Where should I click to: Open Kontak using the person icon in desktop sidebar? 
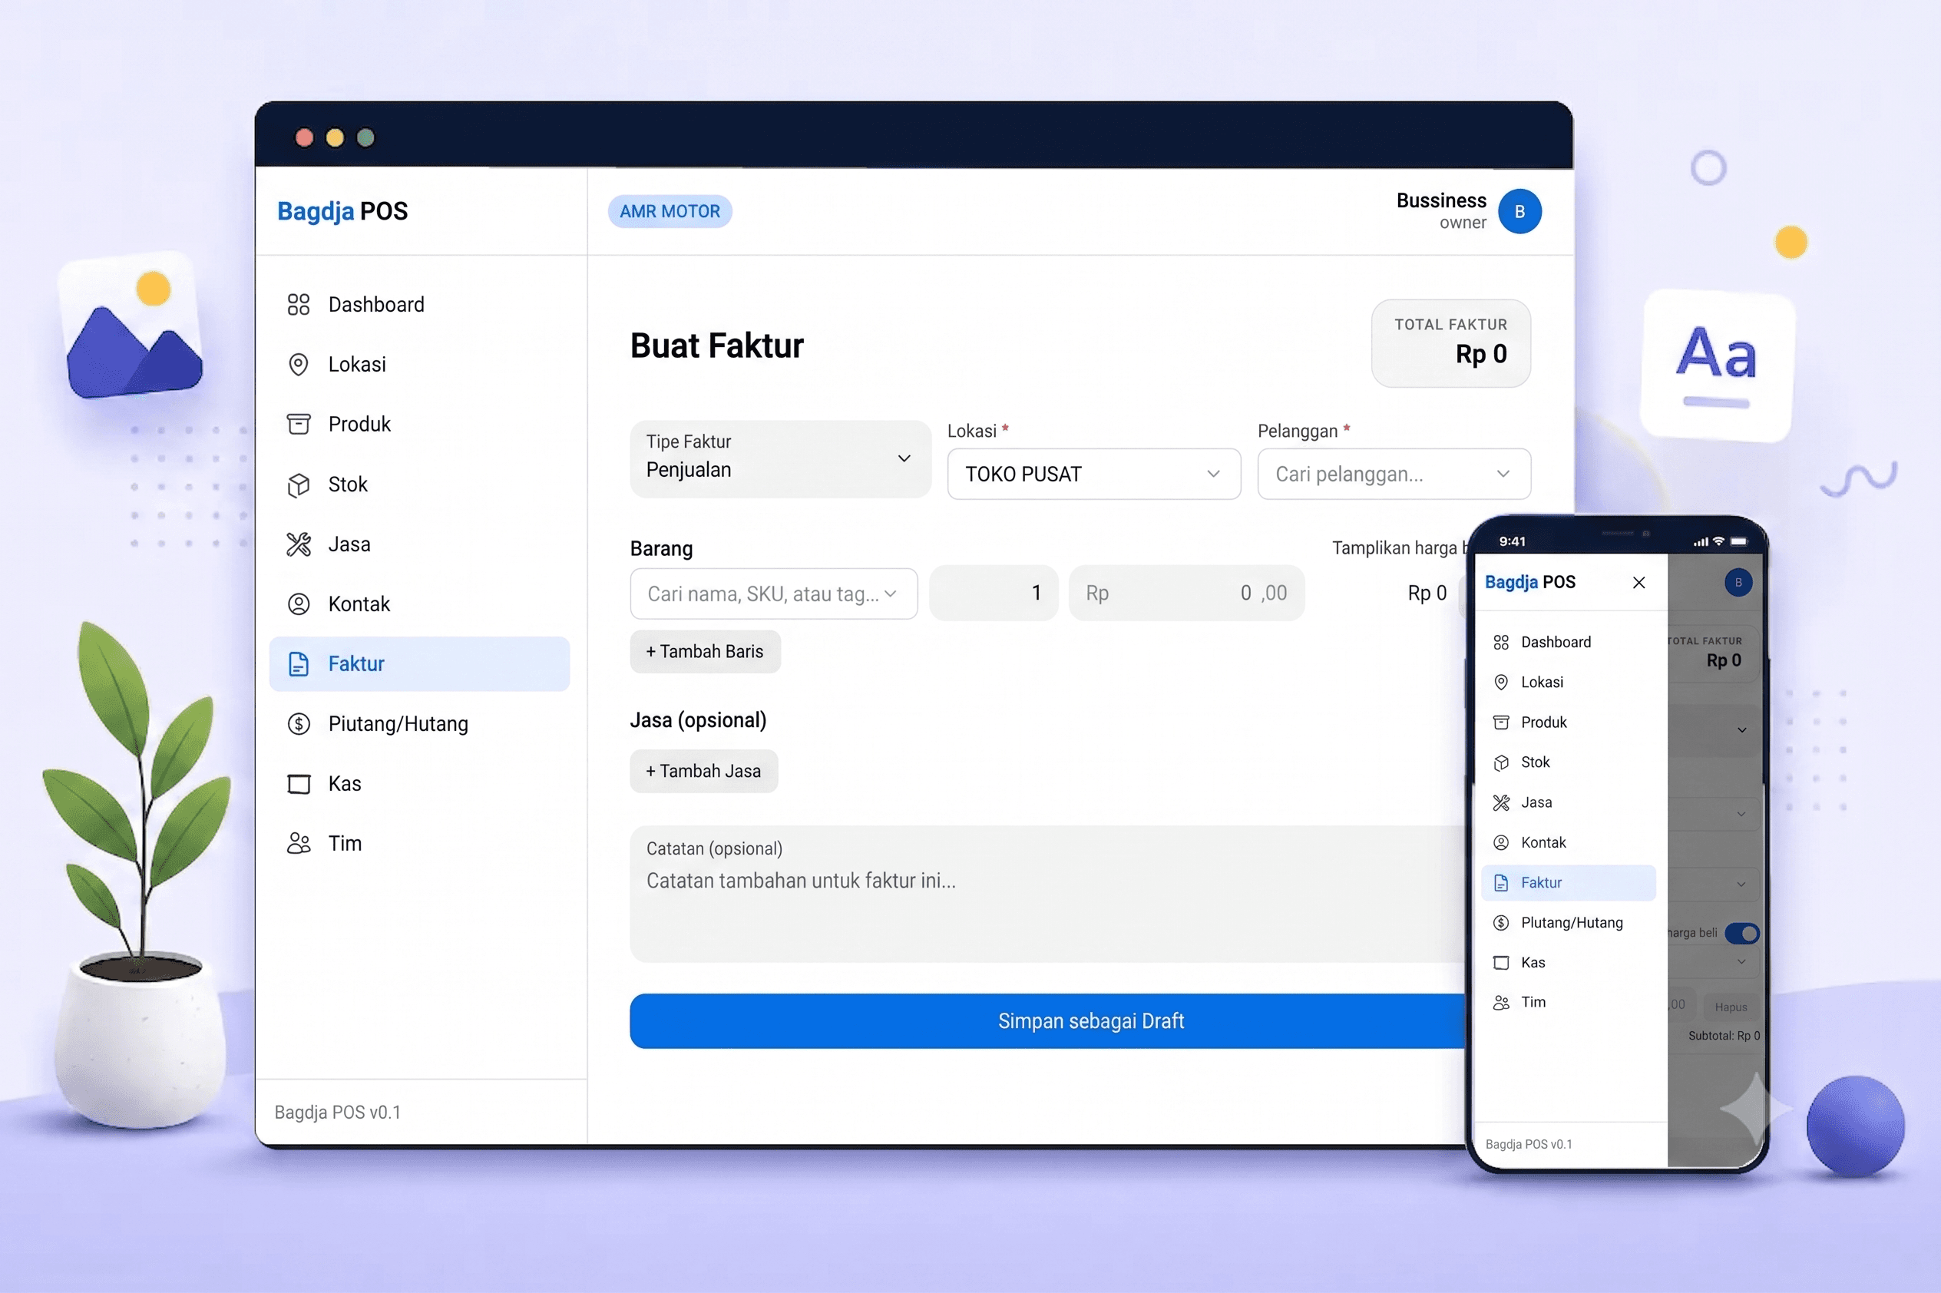298,604
